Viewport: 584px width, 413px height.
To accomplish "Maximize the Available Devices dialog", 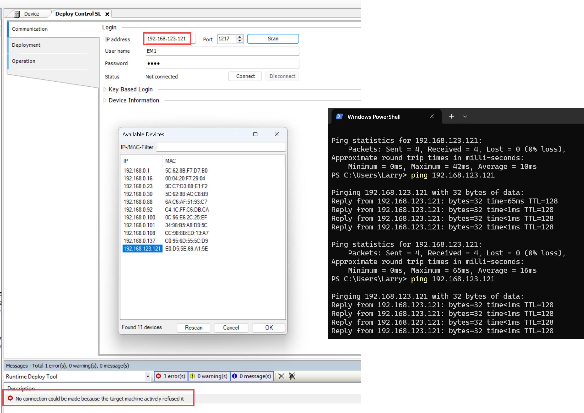I will pos(255,134).
